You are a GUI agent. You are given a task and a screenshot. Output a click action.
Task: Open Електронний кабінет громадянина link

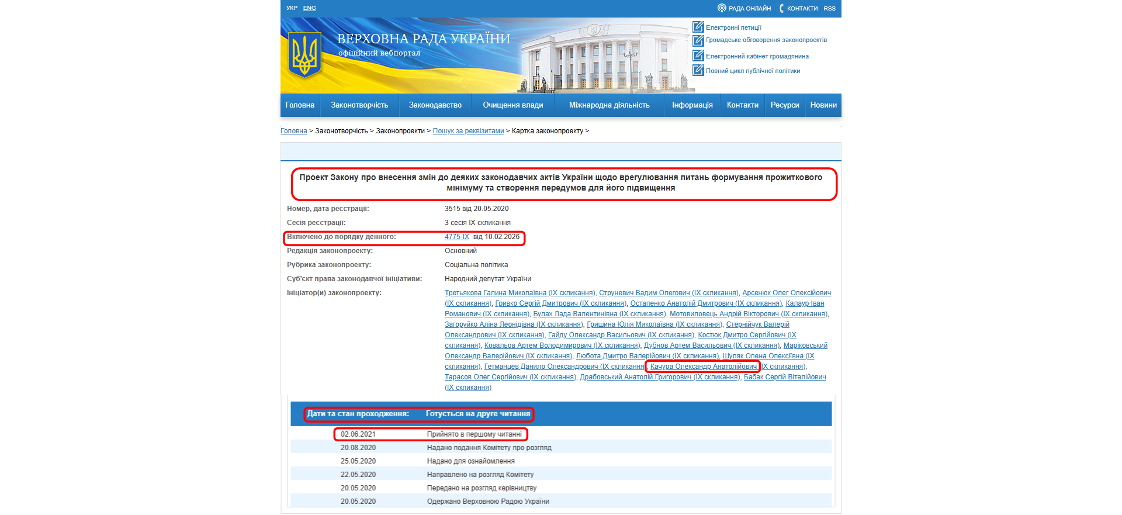pyautogui.click(x=757, y=56)
